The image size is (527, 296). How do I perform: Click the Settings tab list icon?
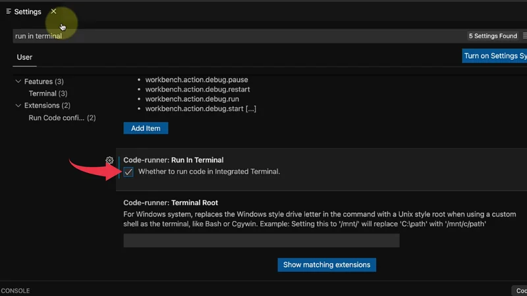coord(9,12)
